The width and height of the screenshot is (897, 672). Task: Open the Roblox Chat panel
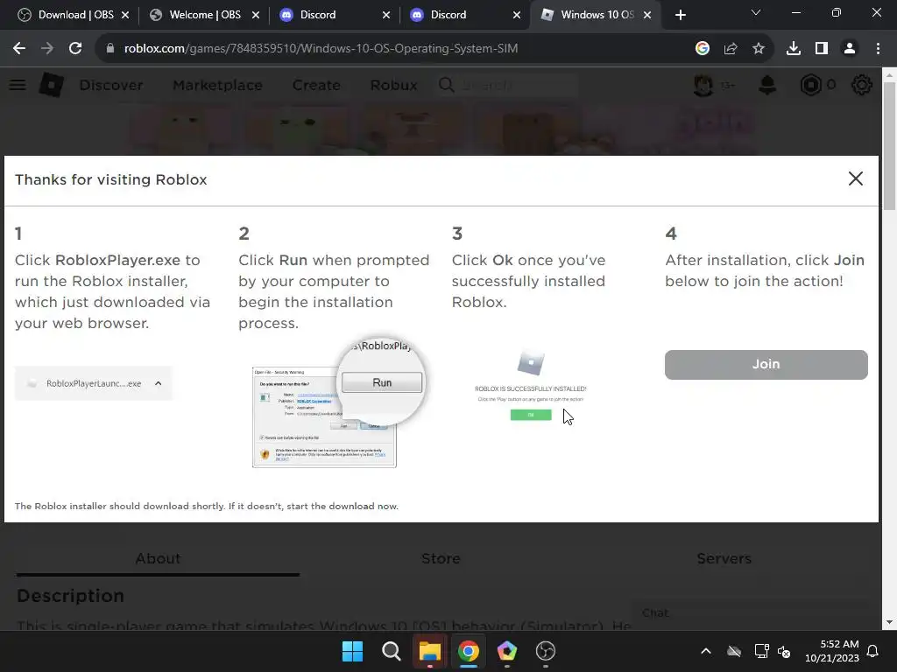coord(751,613)
